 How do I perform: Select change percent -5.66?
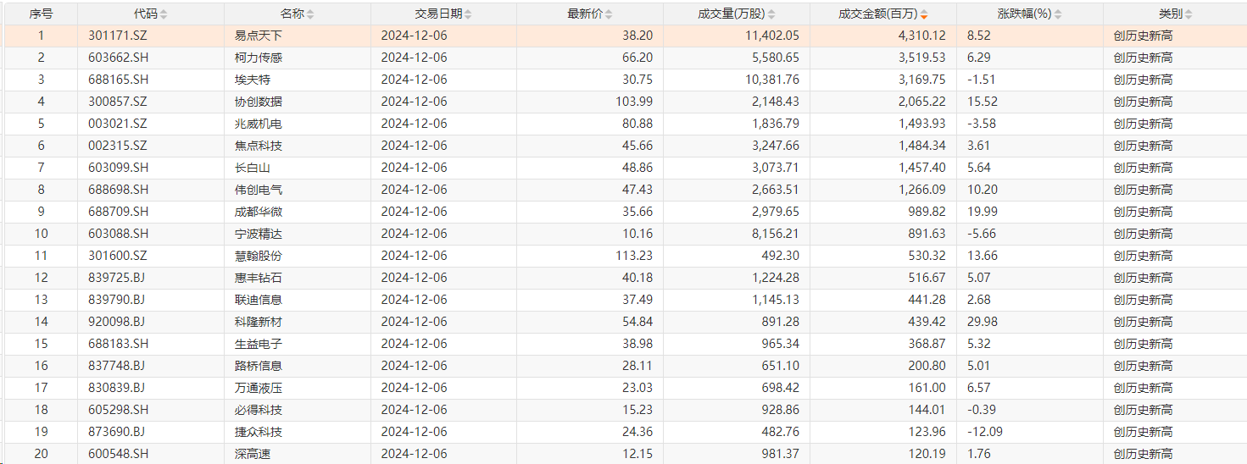(982, 234)
